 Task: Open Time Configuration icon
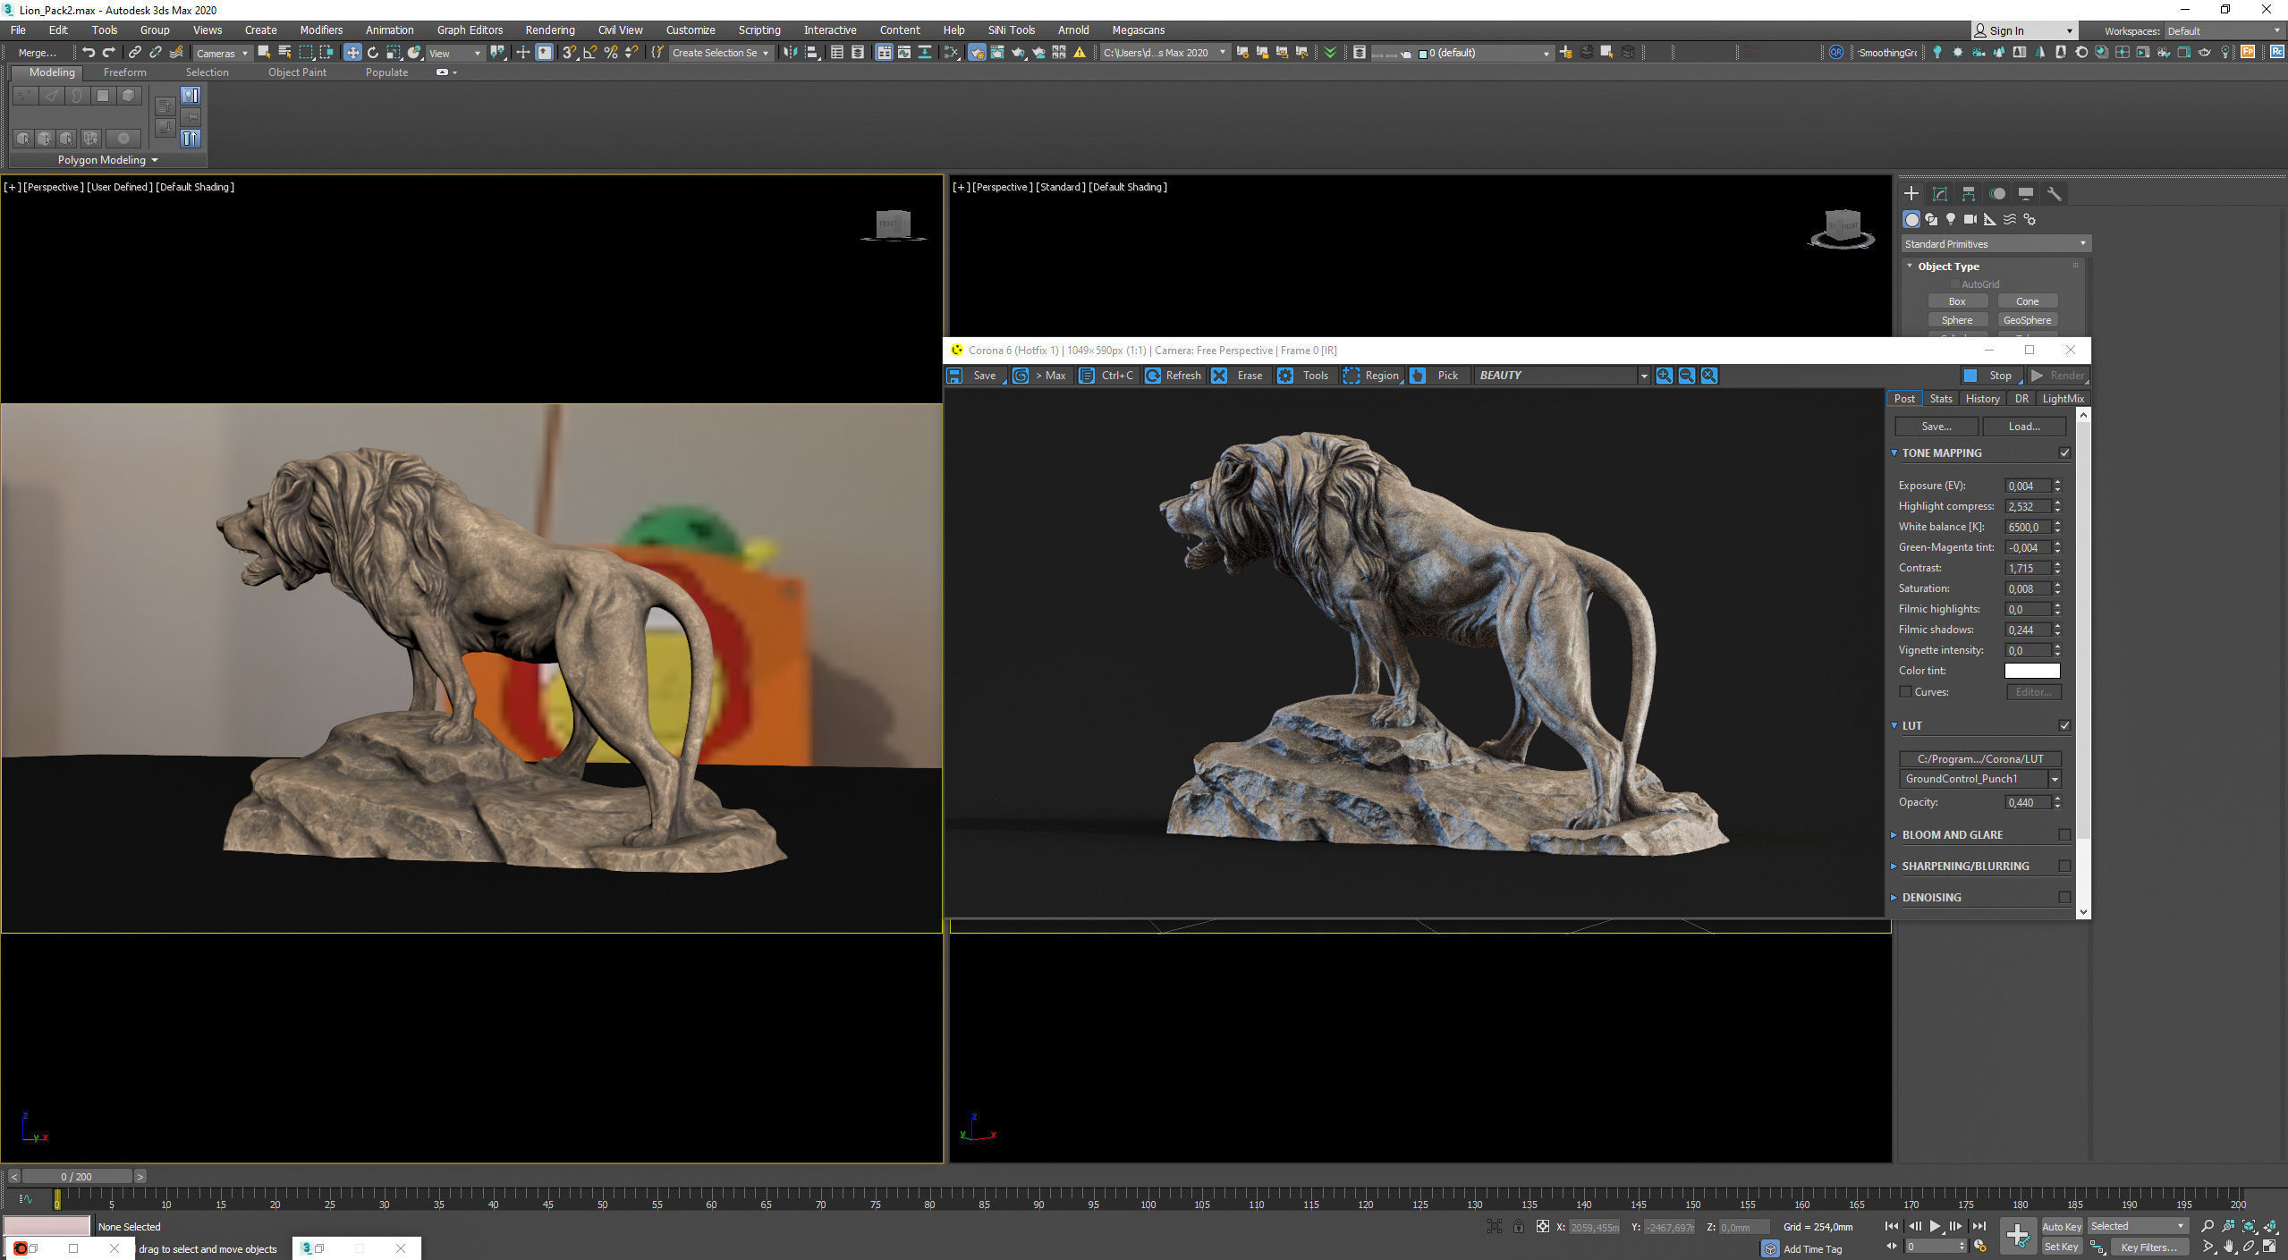[x=1980, y=1247]
